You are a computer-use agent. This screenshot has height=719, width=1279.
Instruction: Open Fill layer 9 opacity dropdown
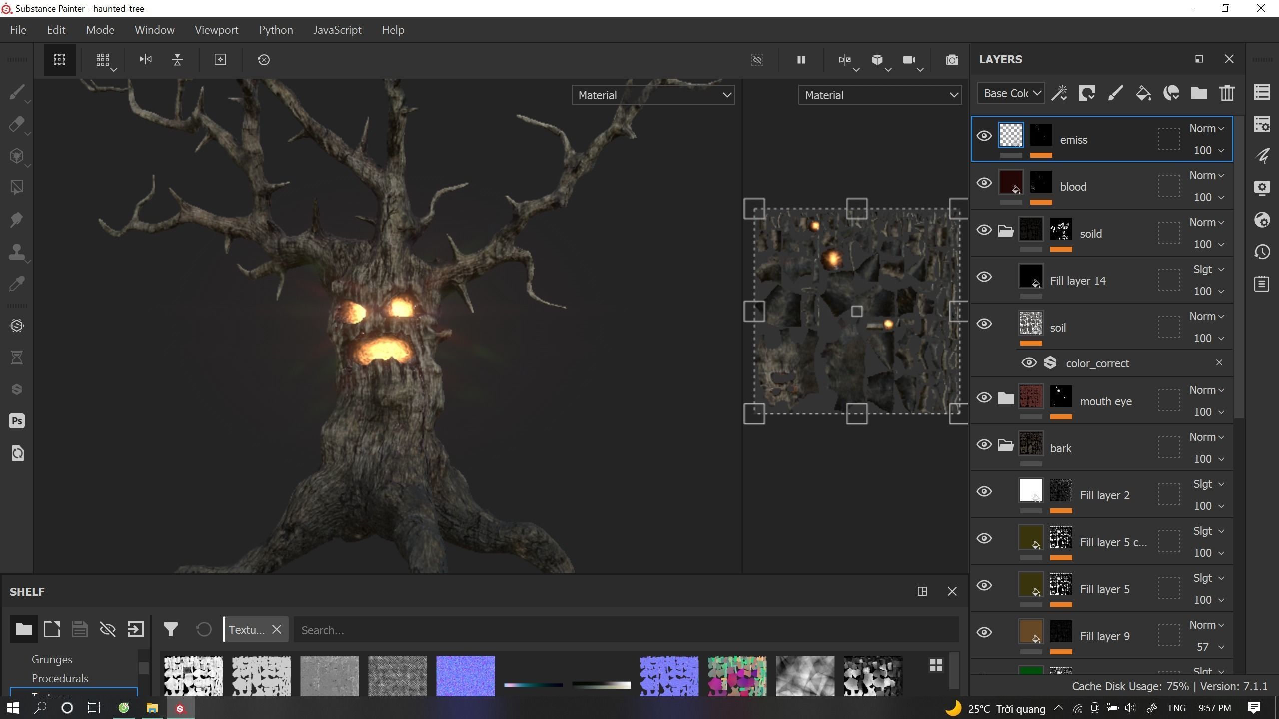pyautogui.click(x=1209, y=647)
